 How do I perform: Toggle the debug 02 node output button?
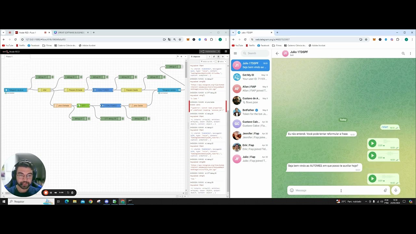click(x=81, y=77)
